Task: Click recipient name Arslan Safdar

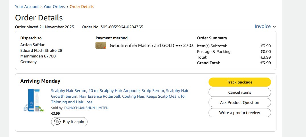Action: (32, 45)
